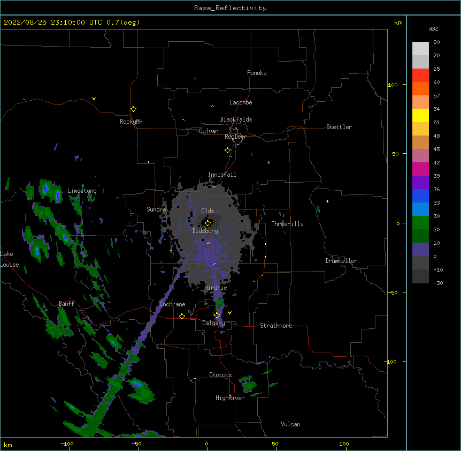Viewport: 461px width, 451px height.
Task: Click the HighRiver town label
Action: (230, 398)
